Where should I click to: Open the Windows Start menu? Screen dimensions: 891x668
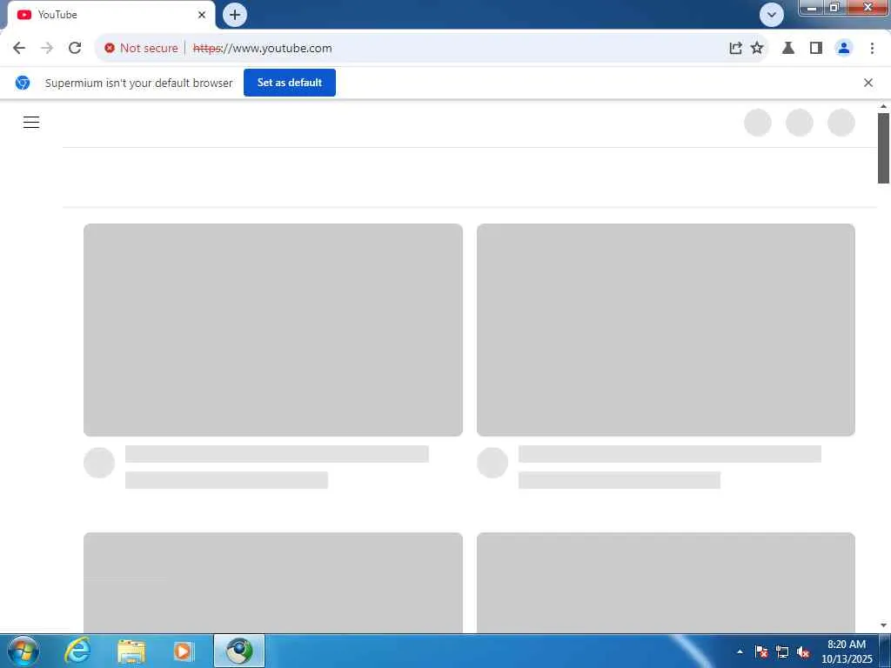[x=23, y=651]
